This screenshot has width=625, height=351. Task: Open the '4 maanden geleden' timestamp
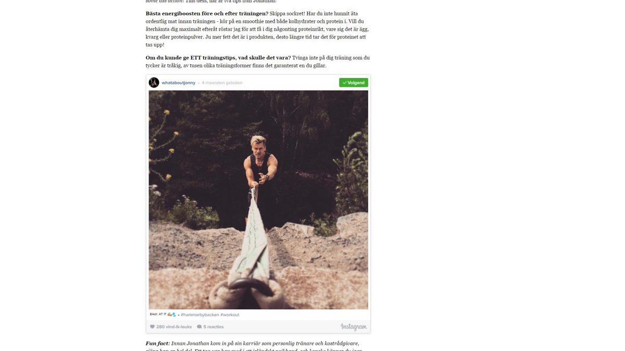(222, 83)
